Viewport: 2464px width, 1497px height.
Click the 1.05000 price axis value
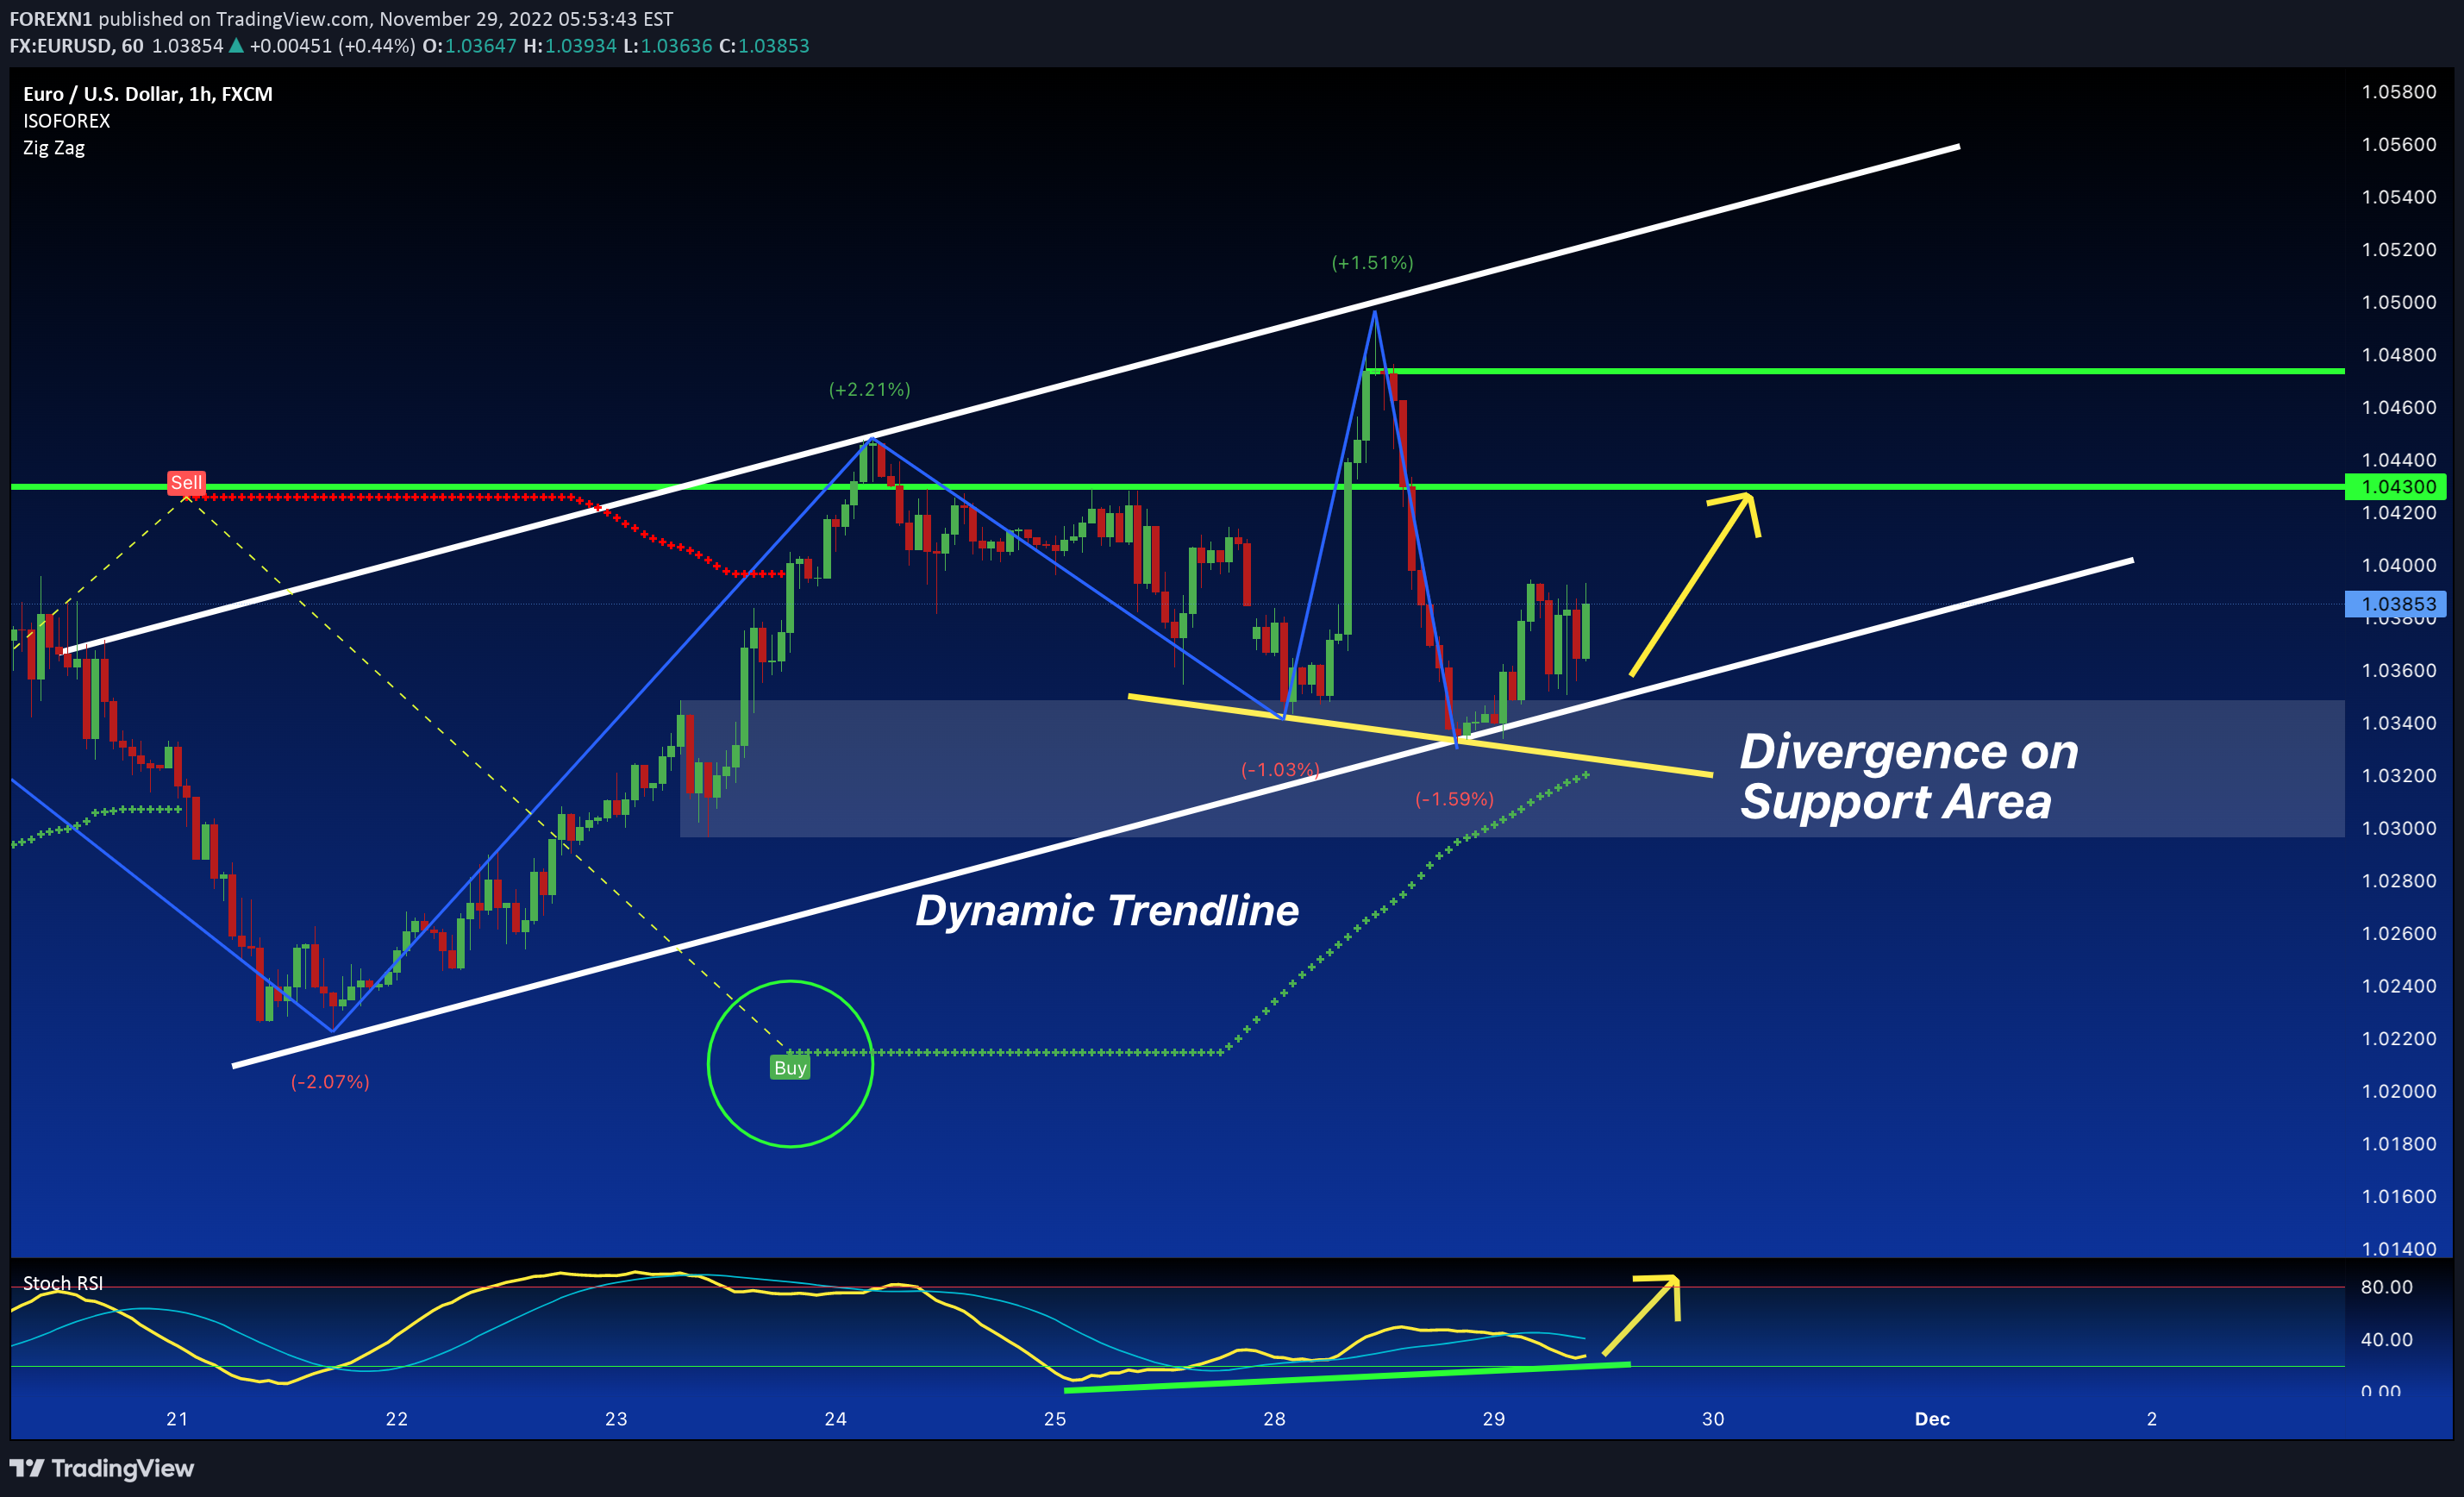pyautogui.click(x=2399, y=302)
